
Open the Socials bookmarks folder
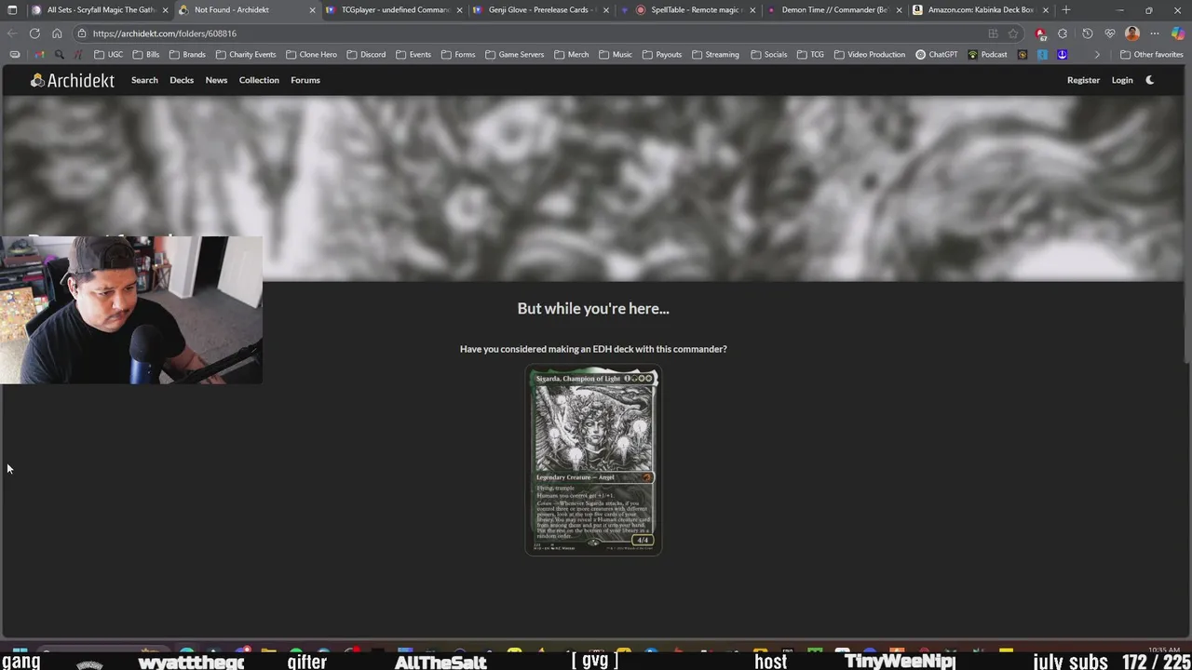(x=768, y=55)
